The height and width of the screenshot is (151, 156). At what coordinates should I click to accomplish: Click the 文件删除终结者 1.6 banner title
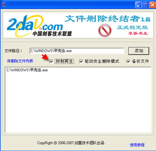(x=108, y=19)
